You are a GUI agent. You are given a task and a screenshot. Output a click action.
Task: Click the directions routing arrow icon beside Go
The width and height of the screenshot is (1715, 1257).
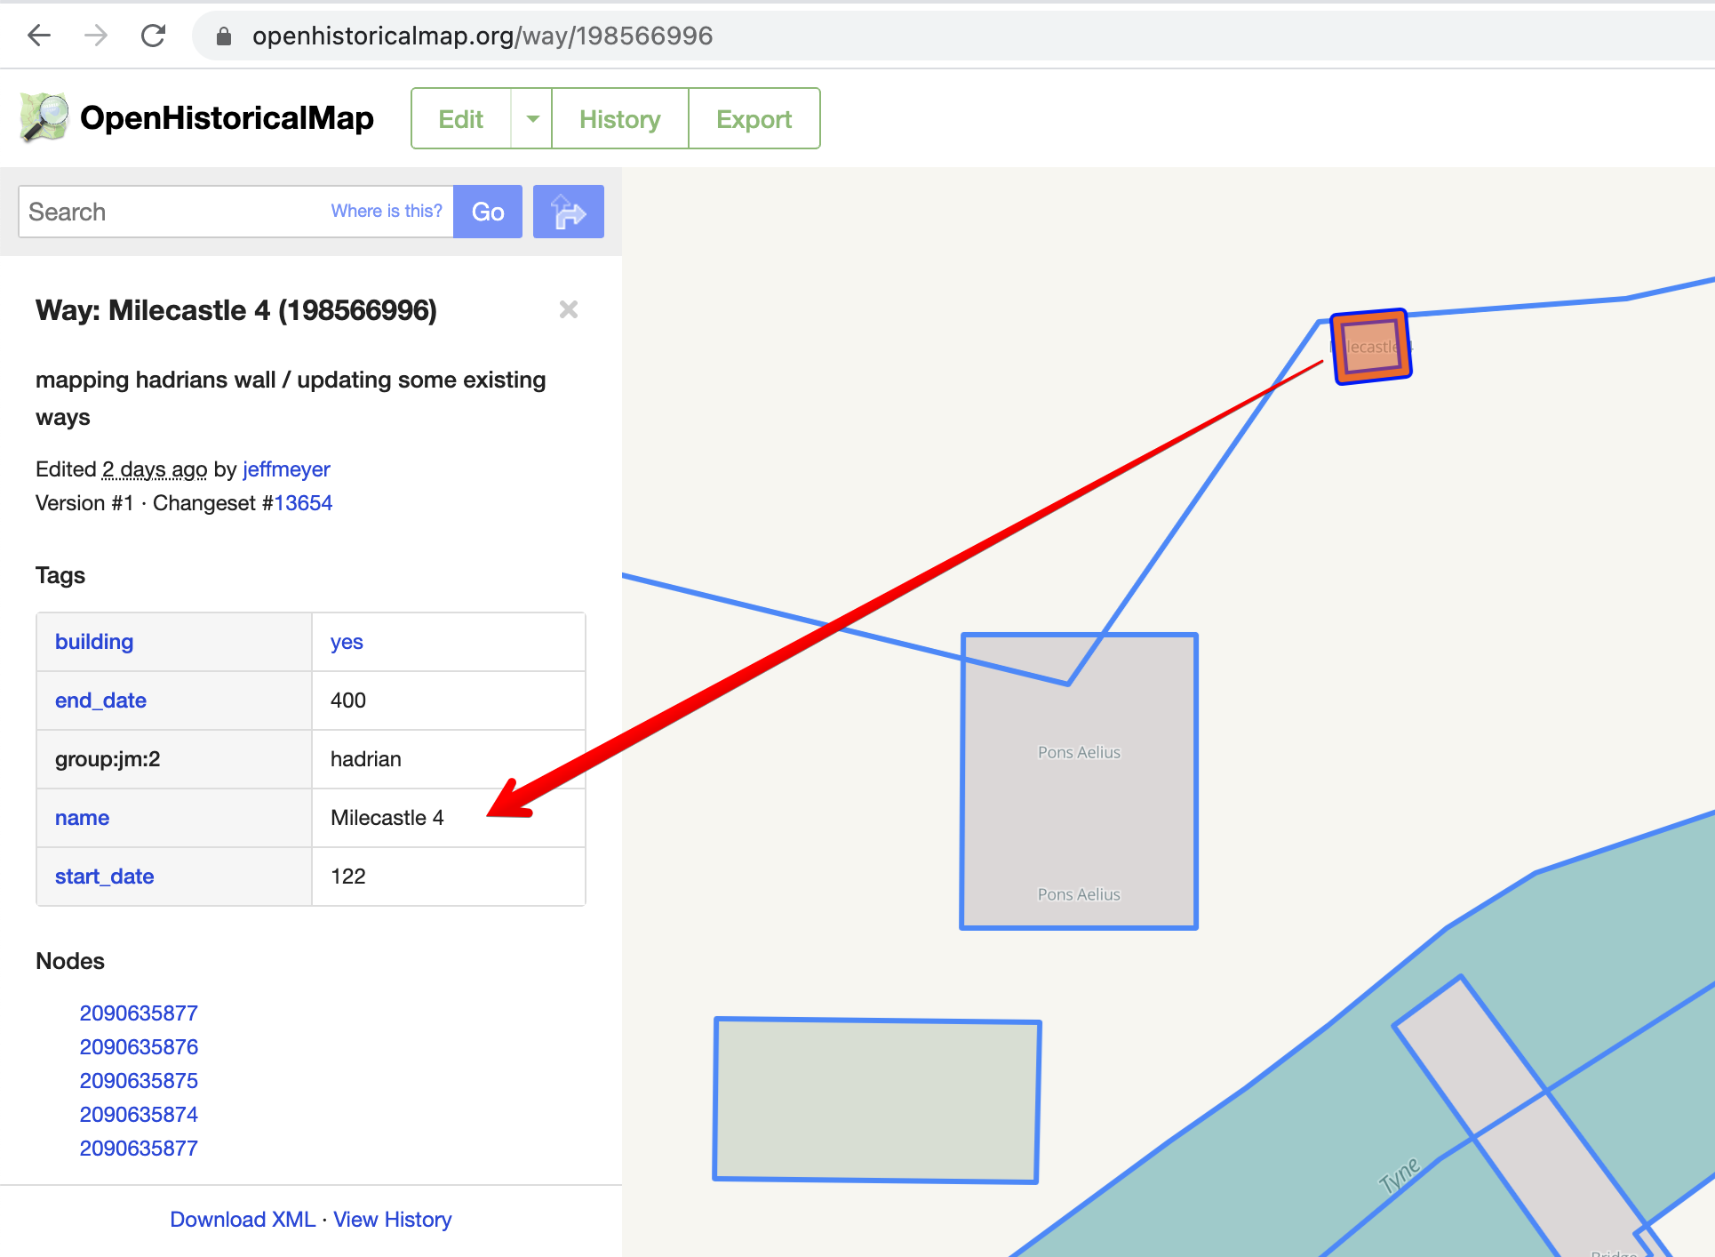point(568,211)
